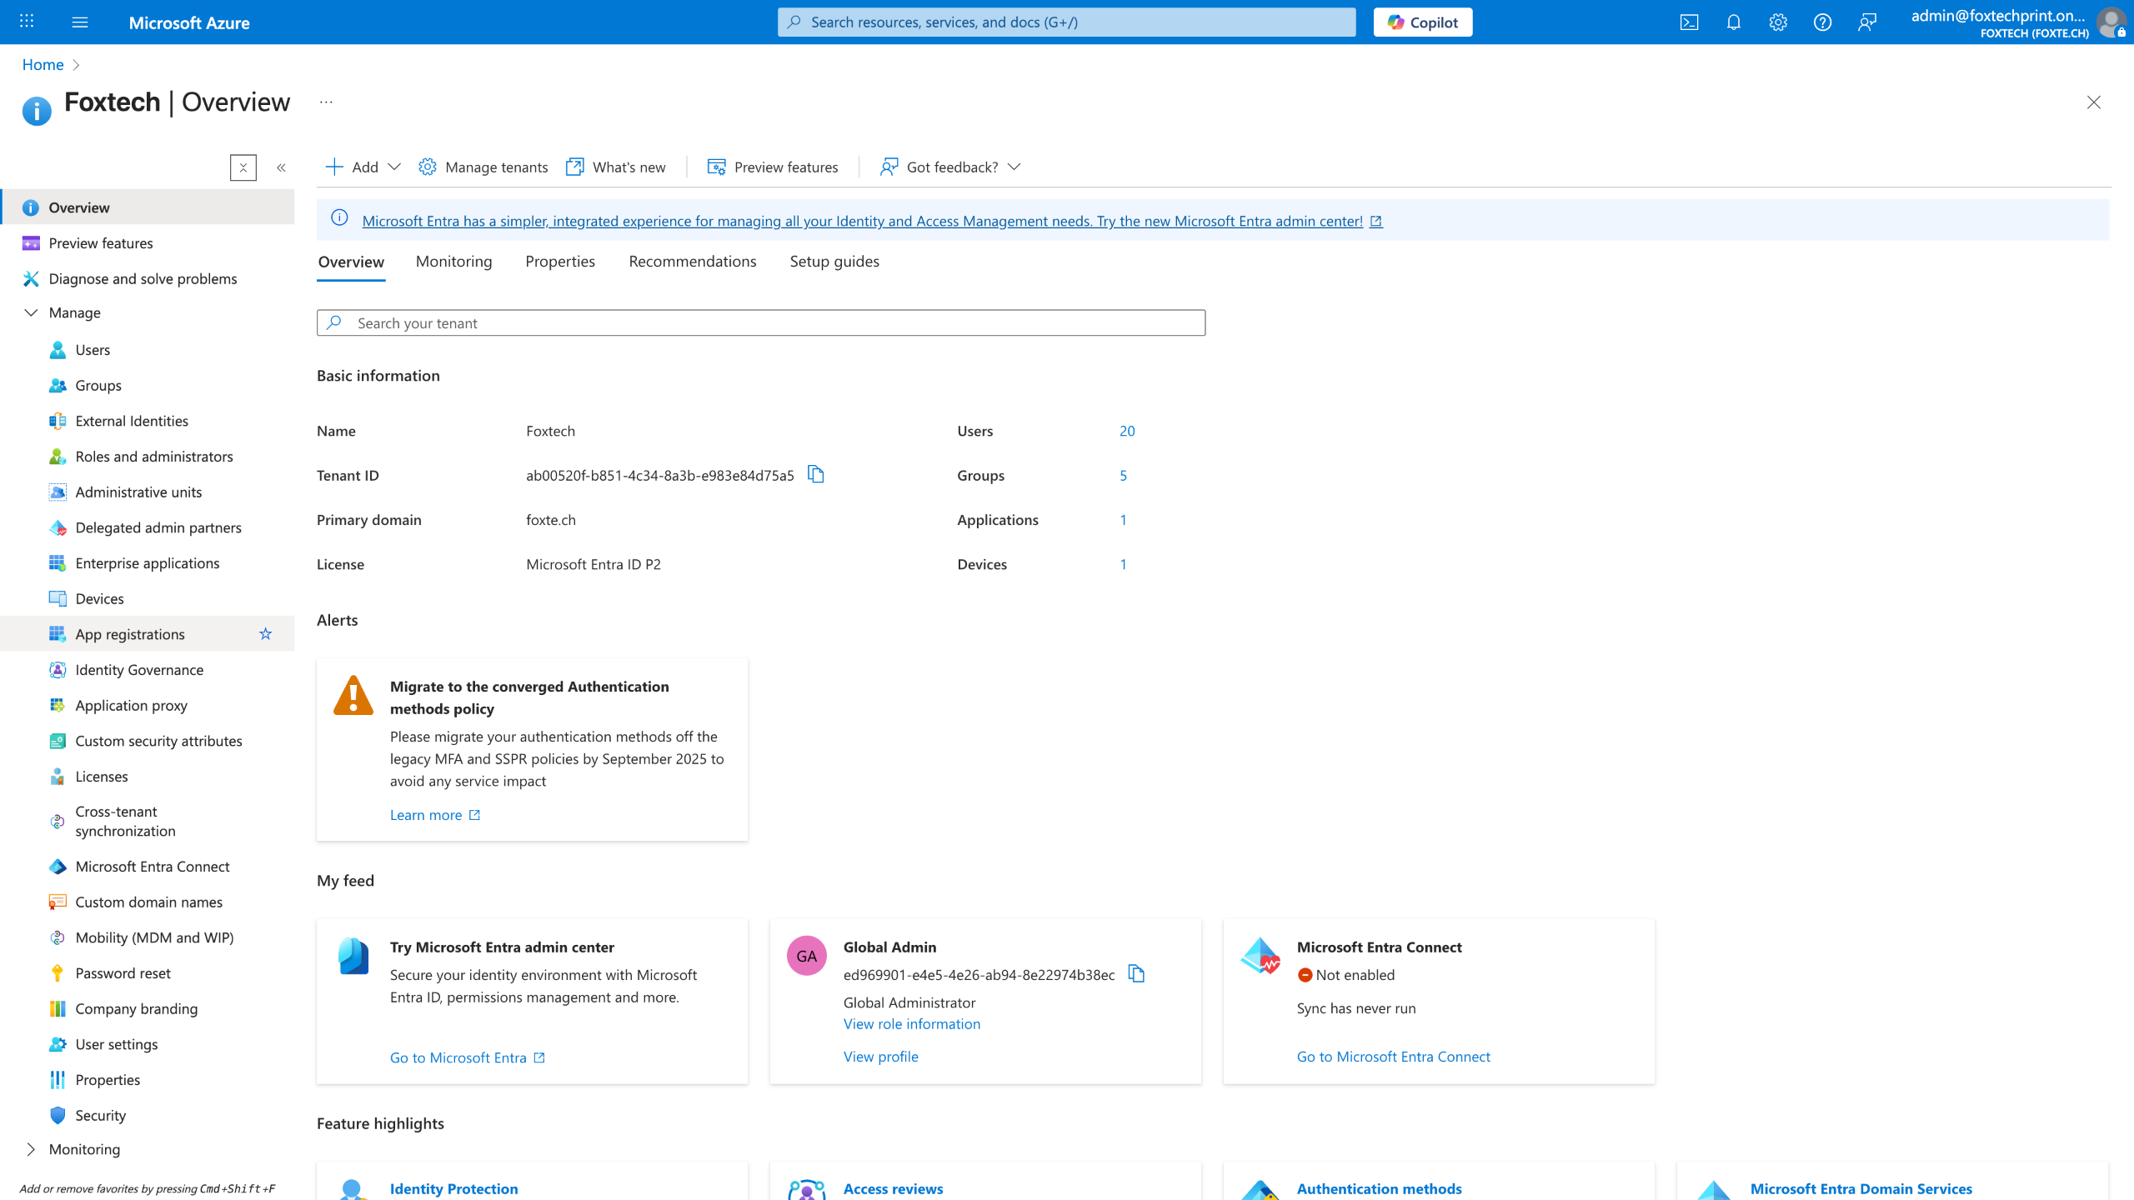The height and width of the screenshot is (1200, 2134).
Task: Toggle favorite star on App registrations
Action: click(x=265, y=634)
